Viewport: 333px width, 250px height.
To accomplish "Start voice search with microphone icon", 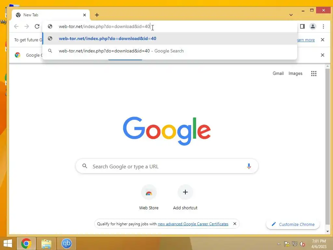I will [249, 166].
